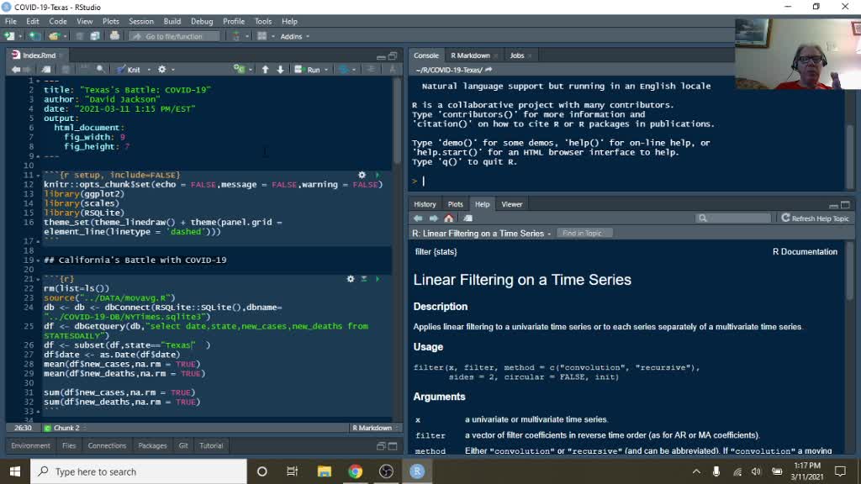This screenshot has height=484, width=861.
Task: Open an existing file via folder icon
Action: 53,36
